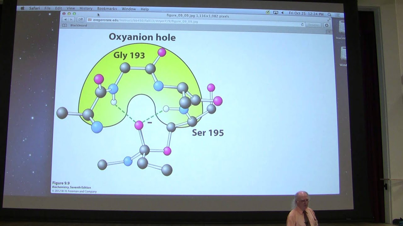Image resolution: width=403 pixels, height=226 pixels.
Task: Click the green checkmark status icon in the menu bar
Action: [x=268, y=12]
